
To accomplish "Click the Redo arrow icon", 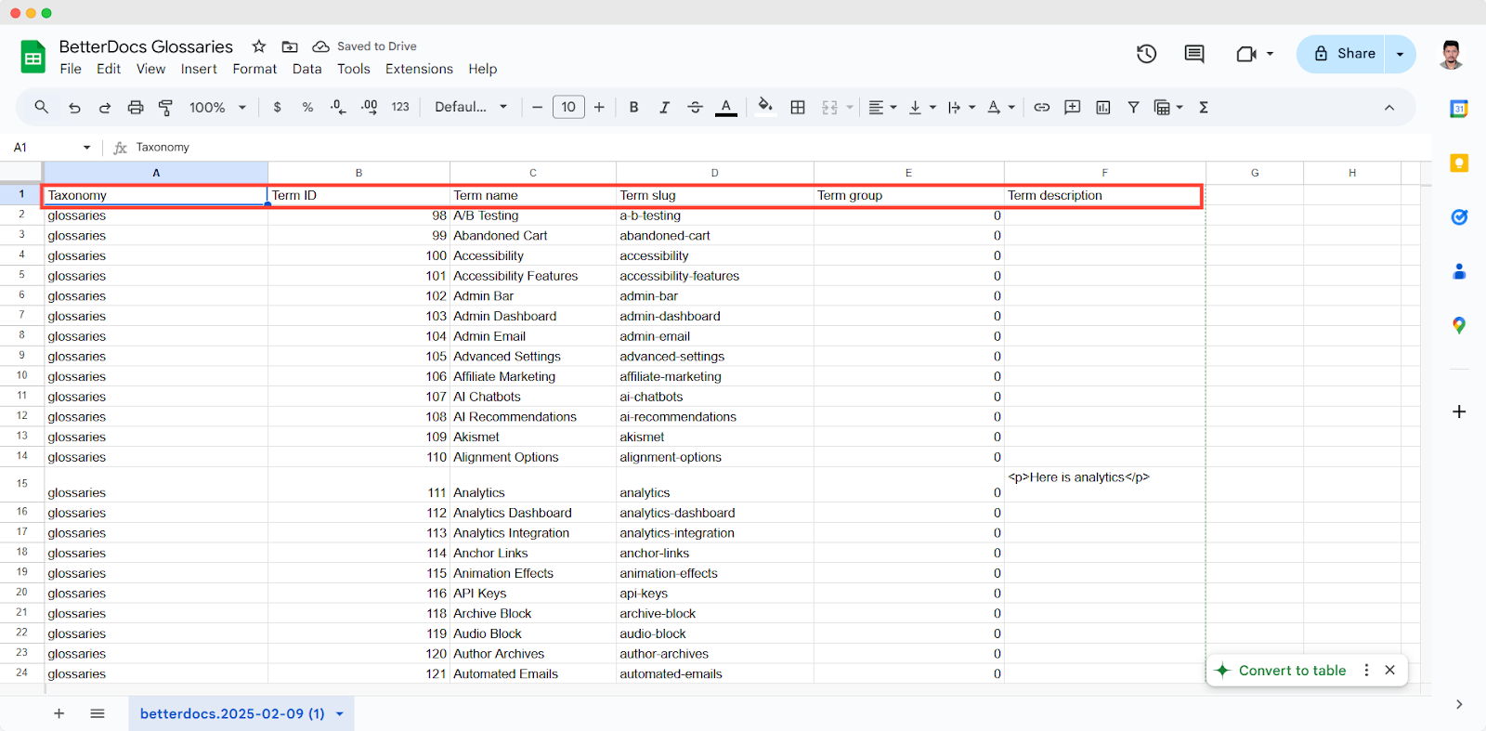I will (x=105, y=108).
